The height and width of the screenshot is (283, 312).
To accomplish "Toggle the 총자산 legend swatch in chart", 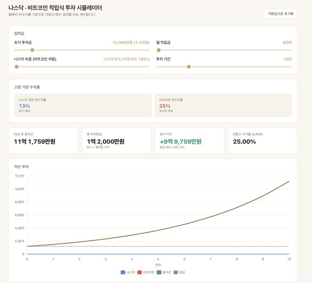I will coord(159,272).
